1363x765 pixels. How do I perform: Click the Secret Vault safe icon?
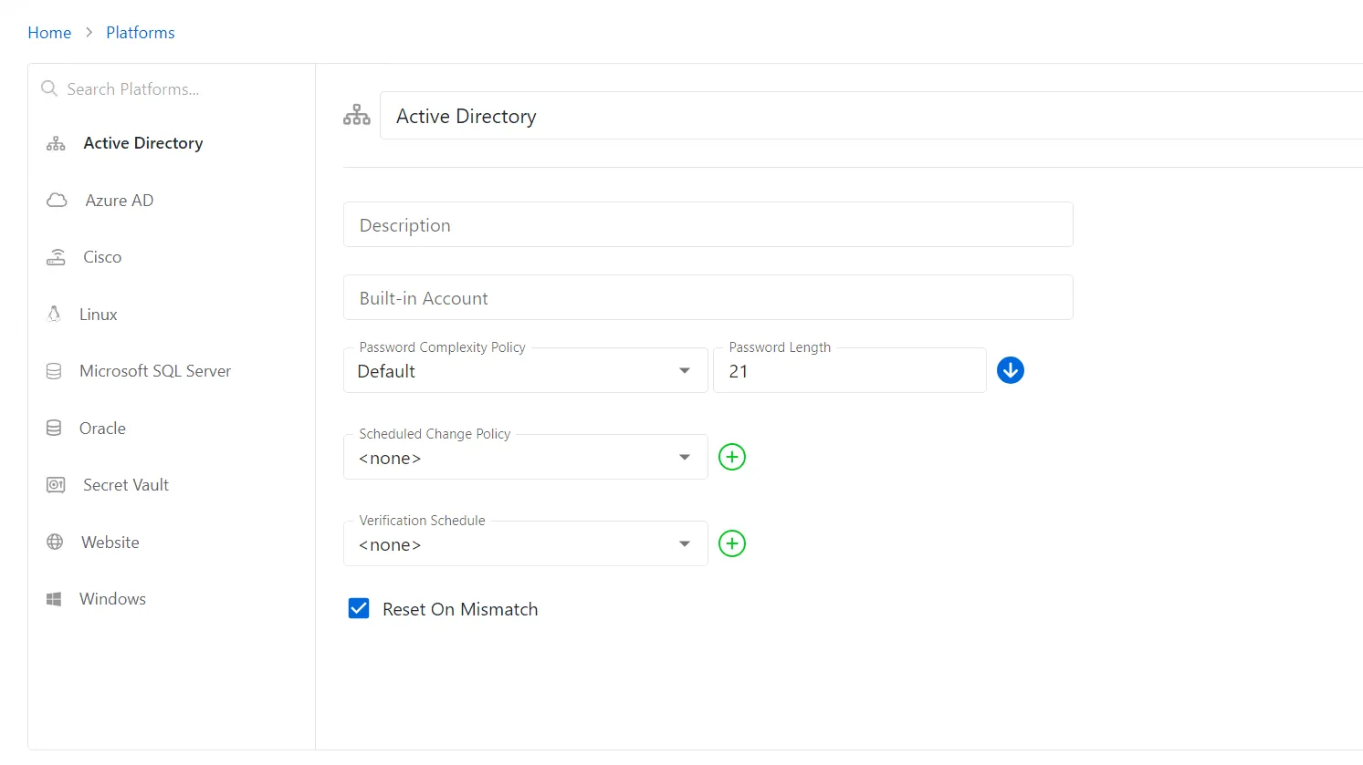point(56,485)
